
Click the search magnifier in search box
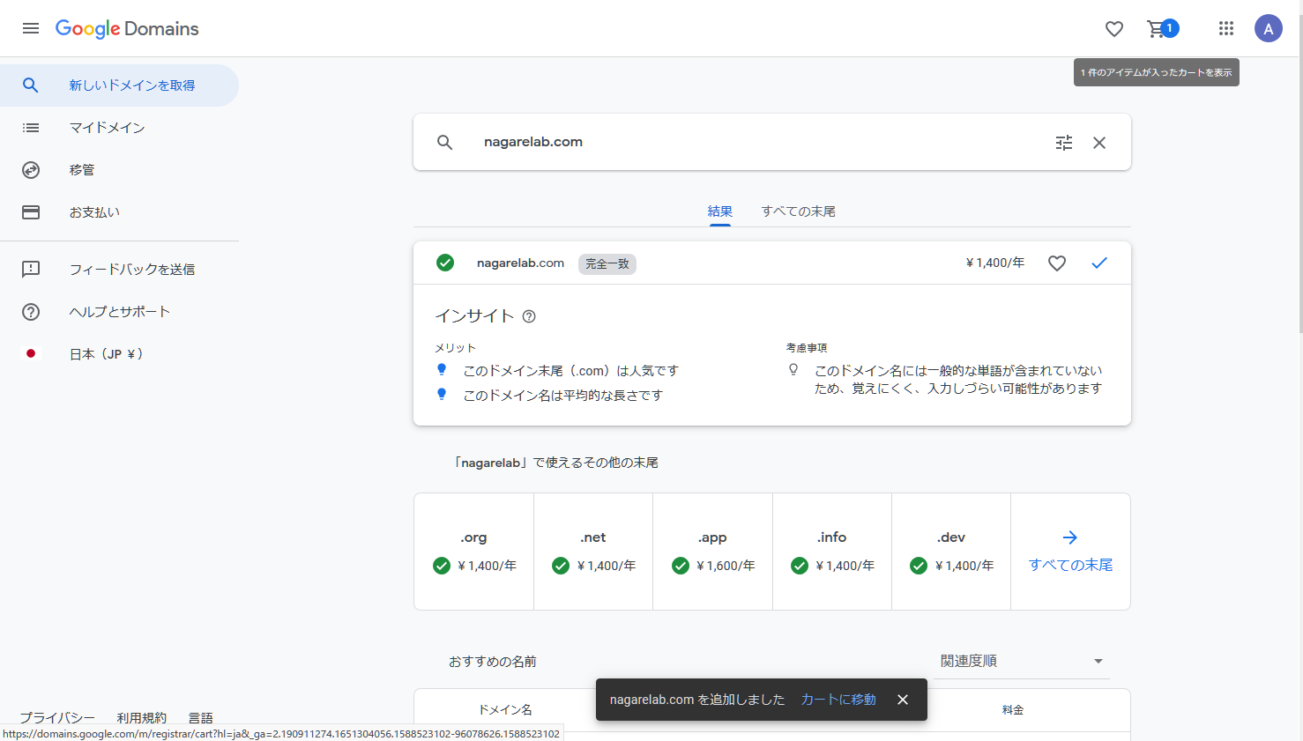pos(445,142)
